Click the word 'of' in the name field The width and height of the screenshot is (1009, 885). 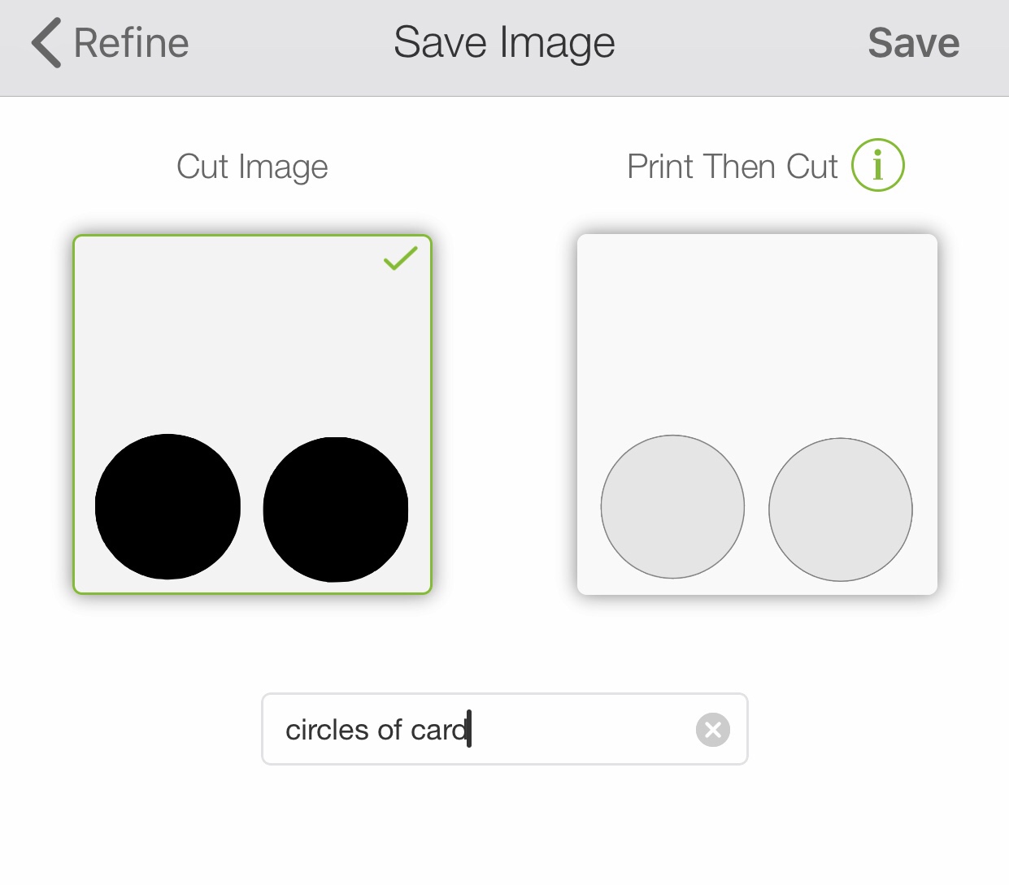click(x=390, y=730)
